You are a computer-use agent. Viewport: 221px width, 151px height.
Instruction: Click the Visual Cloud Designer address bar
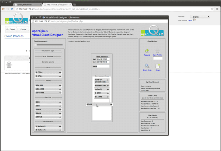click(99, 21)
